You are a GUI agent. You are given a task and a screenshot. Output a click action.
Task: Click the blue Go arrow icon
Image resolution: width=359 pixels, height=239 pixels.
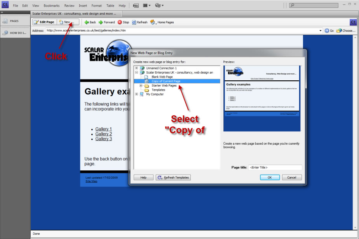point(327,31)
